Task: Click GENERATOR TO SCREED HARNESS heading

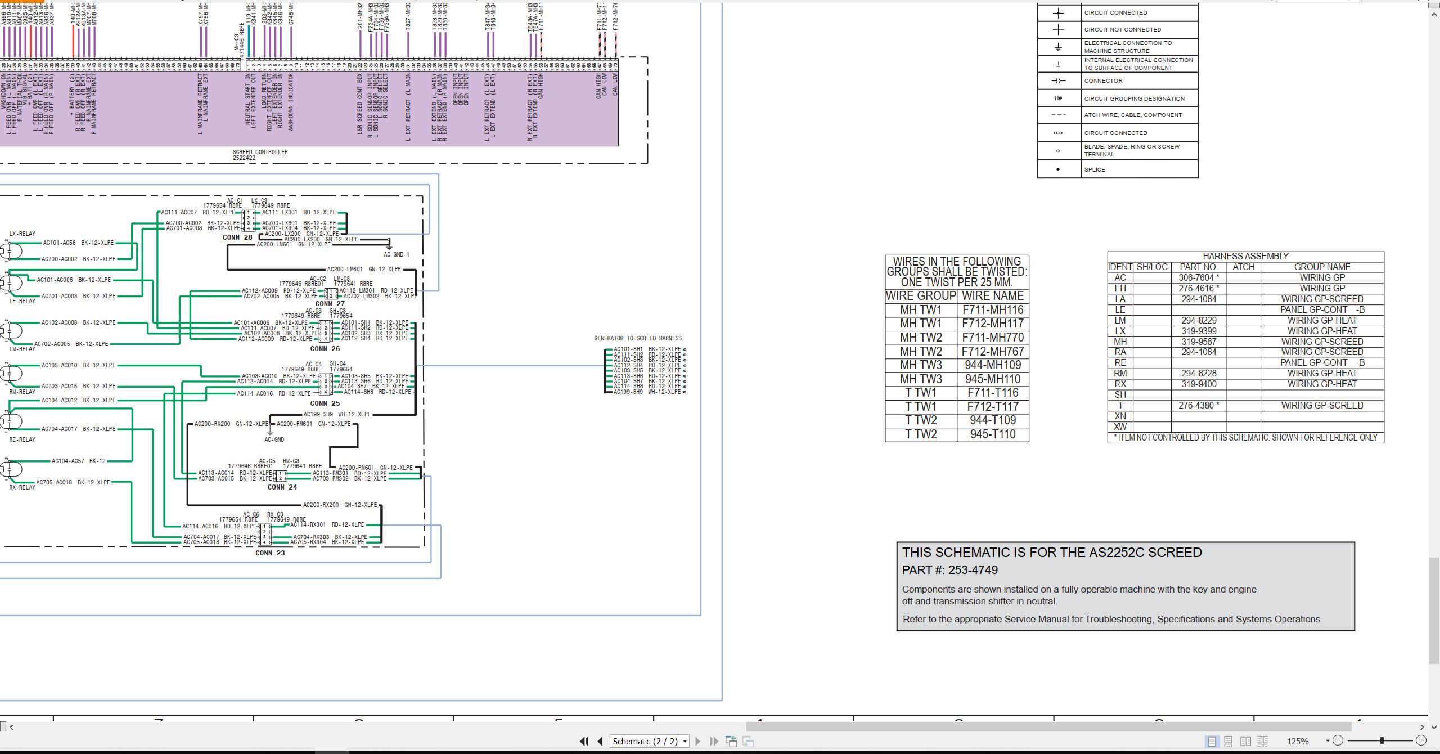Action: [638, 338]
